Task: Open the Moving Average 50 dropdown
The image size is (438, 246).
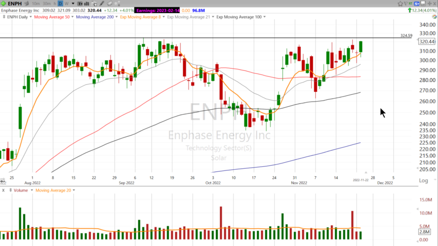Action: (73, 17)
